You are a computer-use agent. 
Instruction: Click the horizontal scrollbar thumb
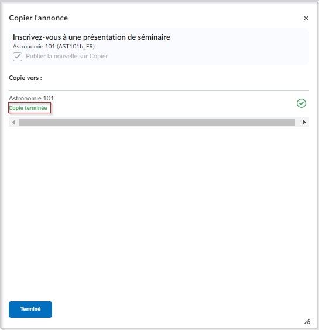pyautogui.click(x=157, y=122)
